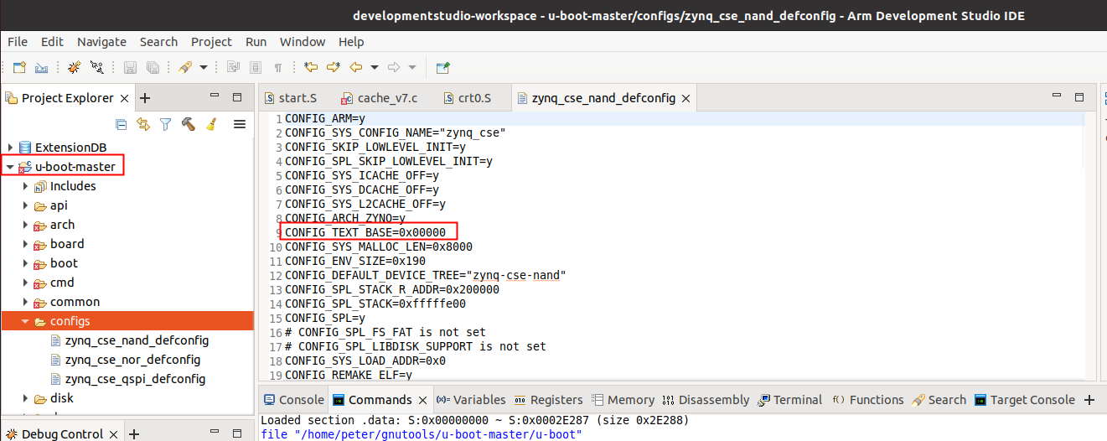Toggle block selection mode in toolbar
This screenshot has height=441, width=1107.
[256, 68]
